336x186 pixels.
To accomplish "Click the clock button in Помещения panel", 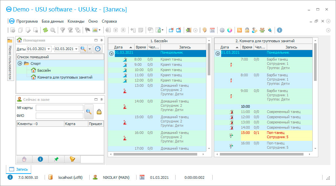I will pos(98,49).
